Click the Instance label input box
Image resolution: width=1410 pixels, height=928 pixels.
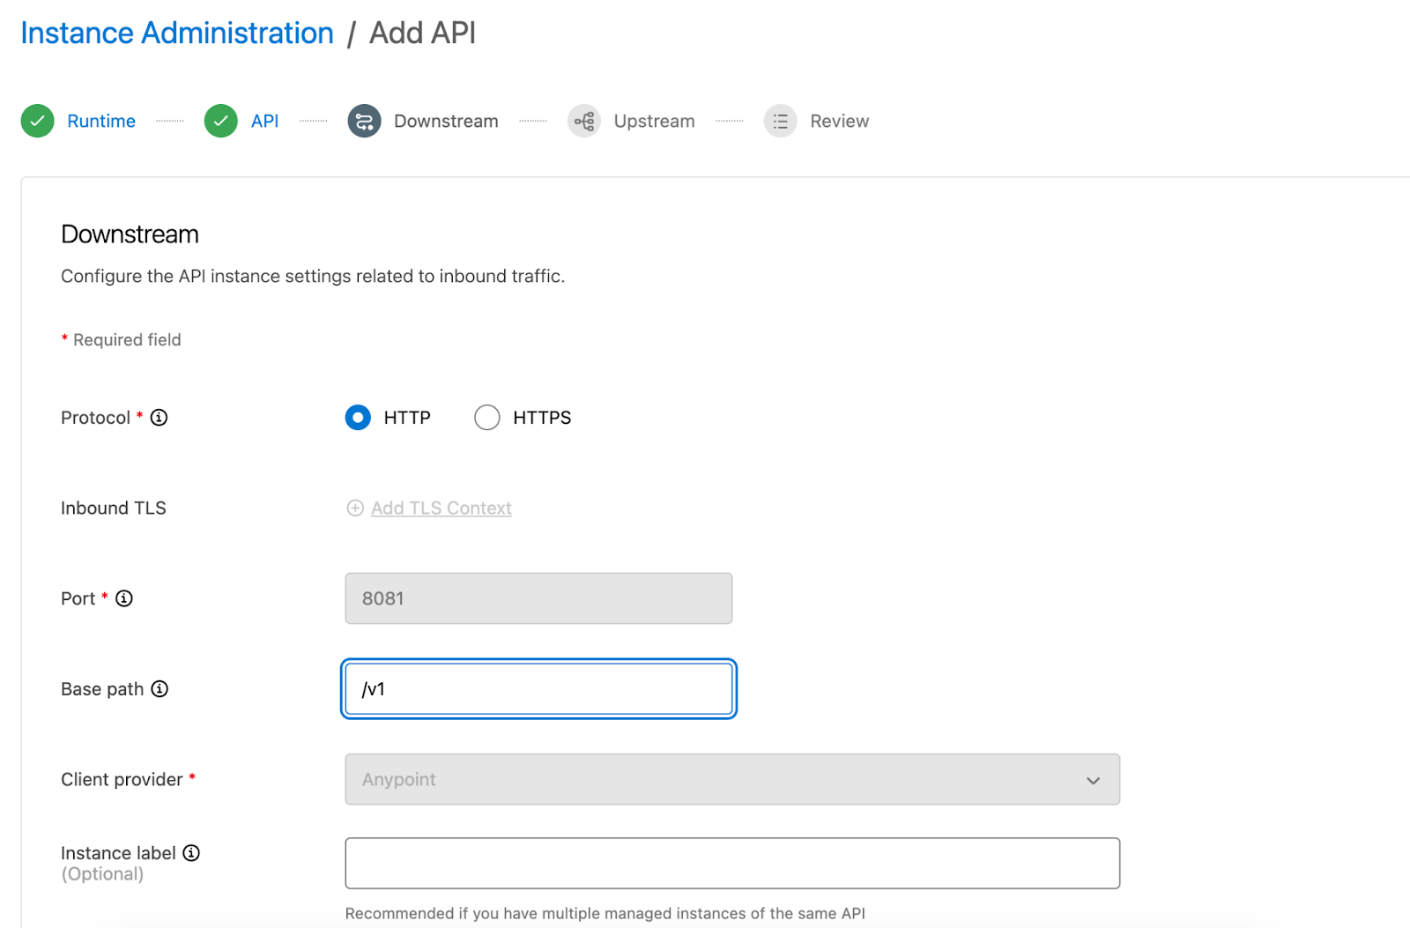point(732,863)
